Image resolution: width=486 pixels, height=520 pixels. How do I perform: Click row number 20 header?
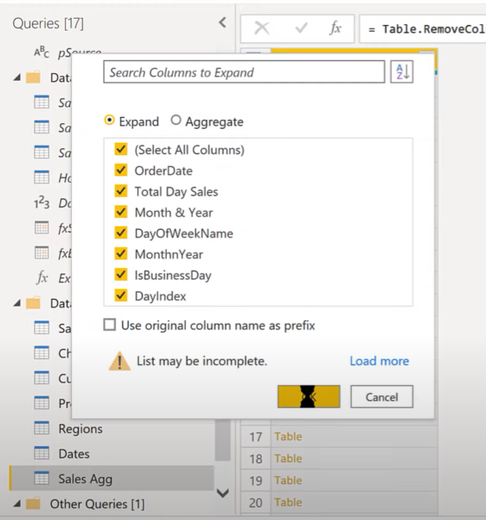click(256, 503)
